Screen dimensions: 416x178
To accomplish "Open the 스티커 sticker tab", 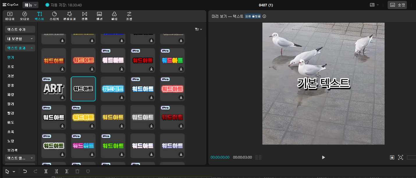I will (x=54, y=16).
